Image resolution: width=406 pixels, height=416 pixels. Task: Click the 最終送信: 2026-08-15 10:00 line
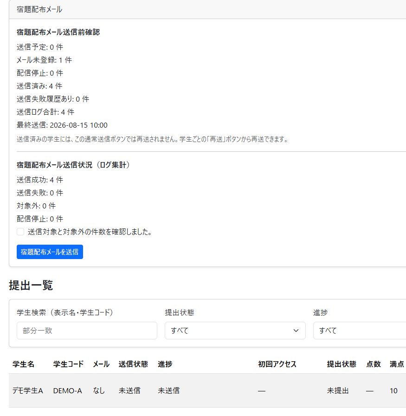[x=62, y=125]
